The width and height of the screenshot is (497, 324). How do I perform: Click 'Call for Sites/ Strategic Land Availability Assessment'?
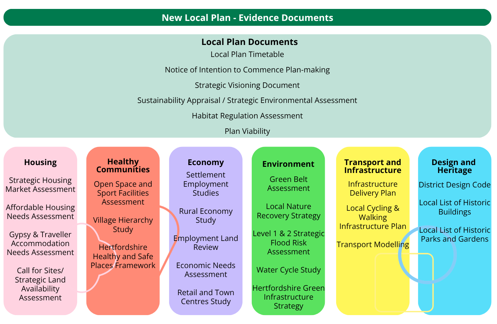coord(40,284)
